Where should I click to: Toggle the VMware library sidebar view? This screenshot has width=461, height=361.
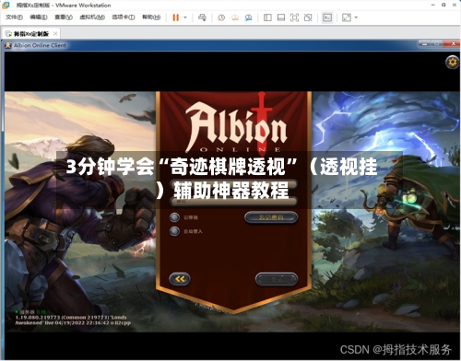pyautogui.click(x=267, y=17)
